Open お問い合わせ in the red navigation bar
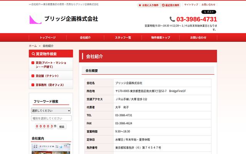Screen dimensions: 246x154 [198, 38]
